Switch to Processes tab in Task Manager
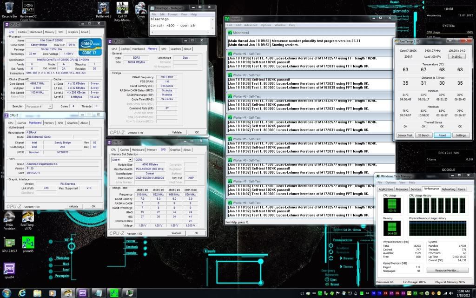Screen dimensions: 476x298 click(x=402, y=189)
